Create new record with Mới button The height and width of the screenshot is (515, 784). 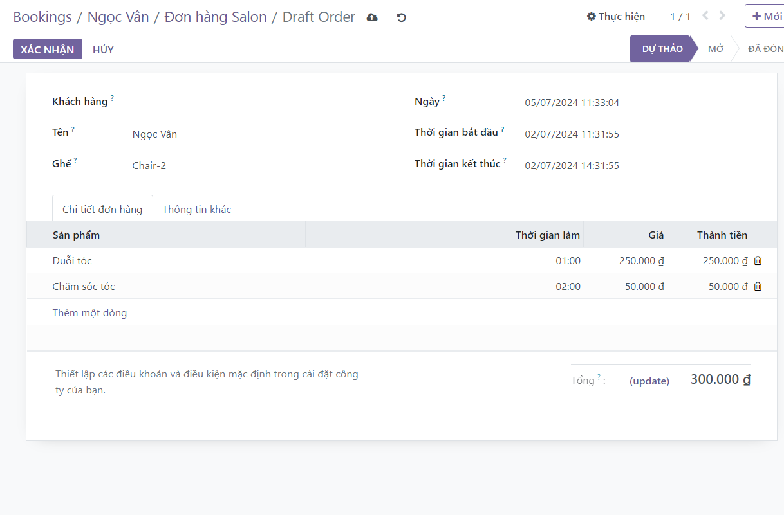click(x=766, y=16)
